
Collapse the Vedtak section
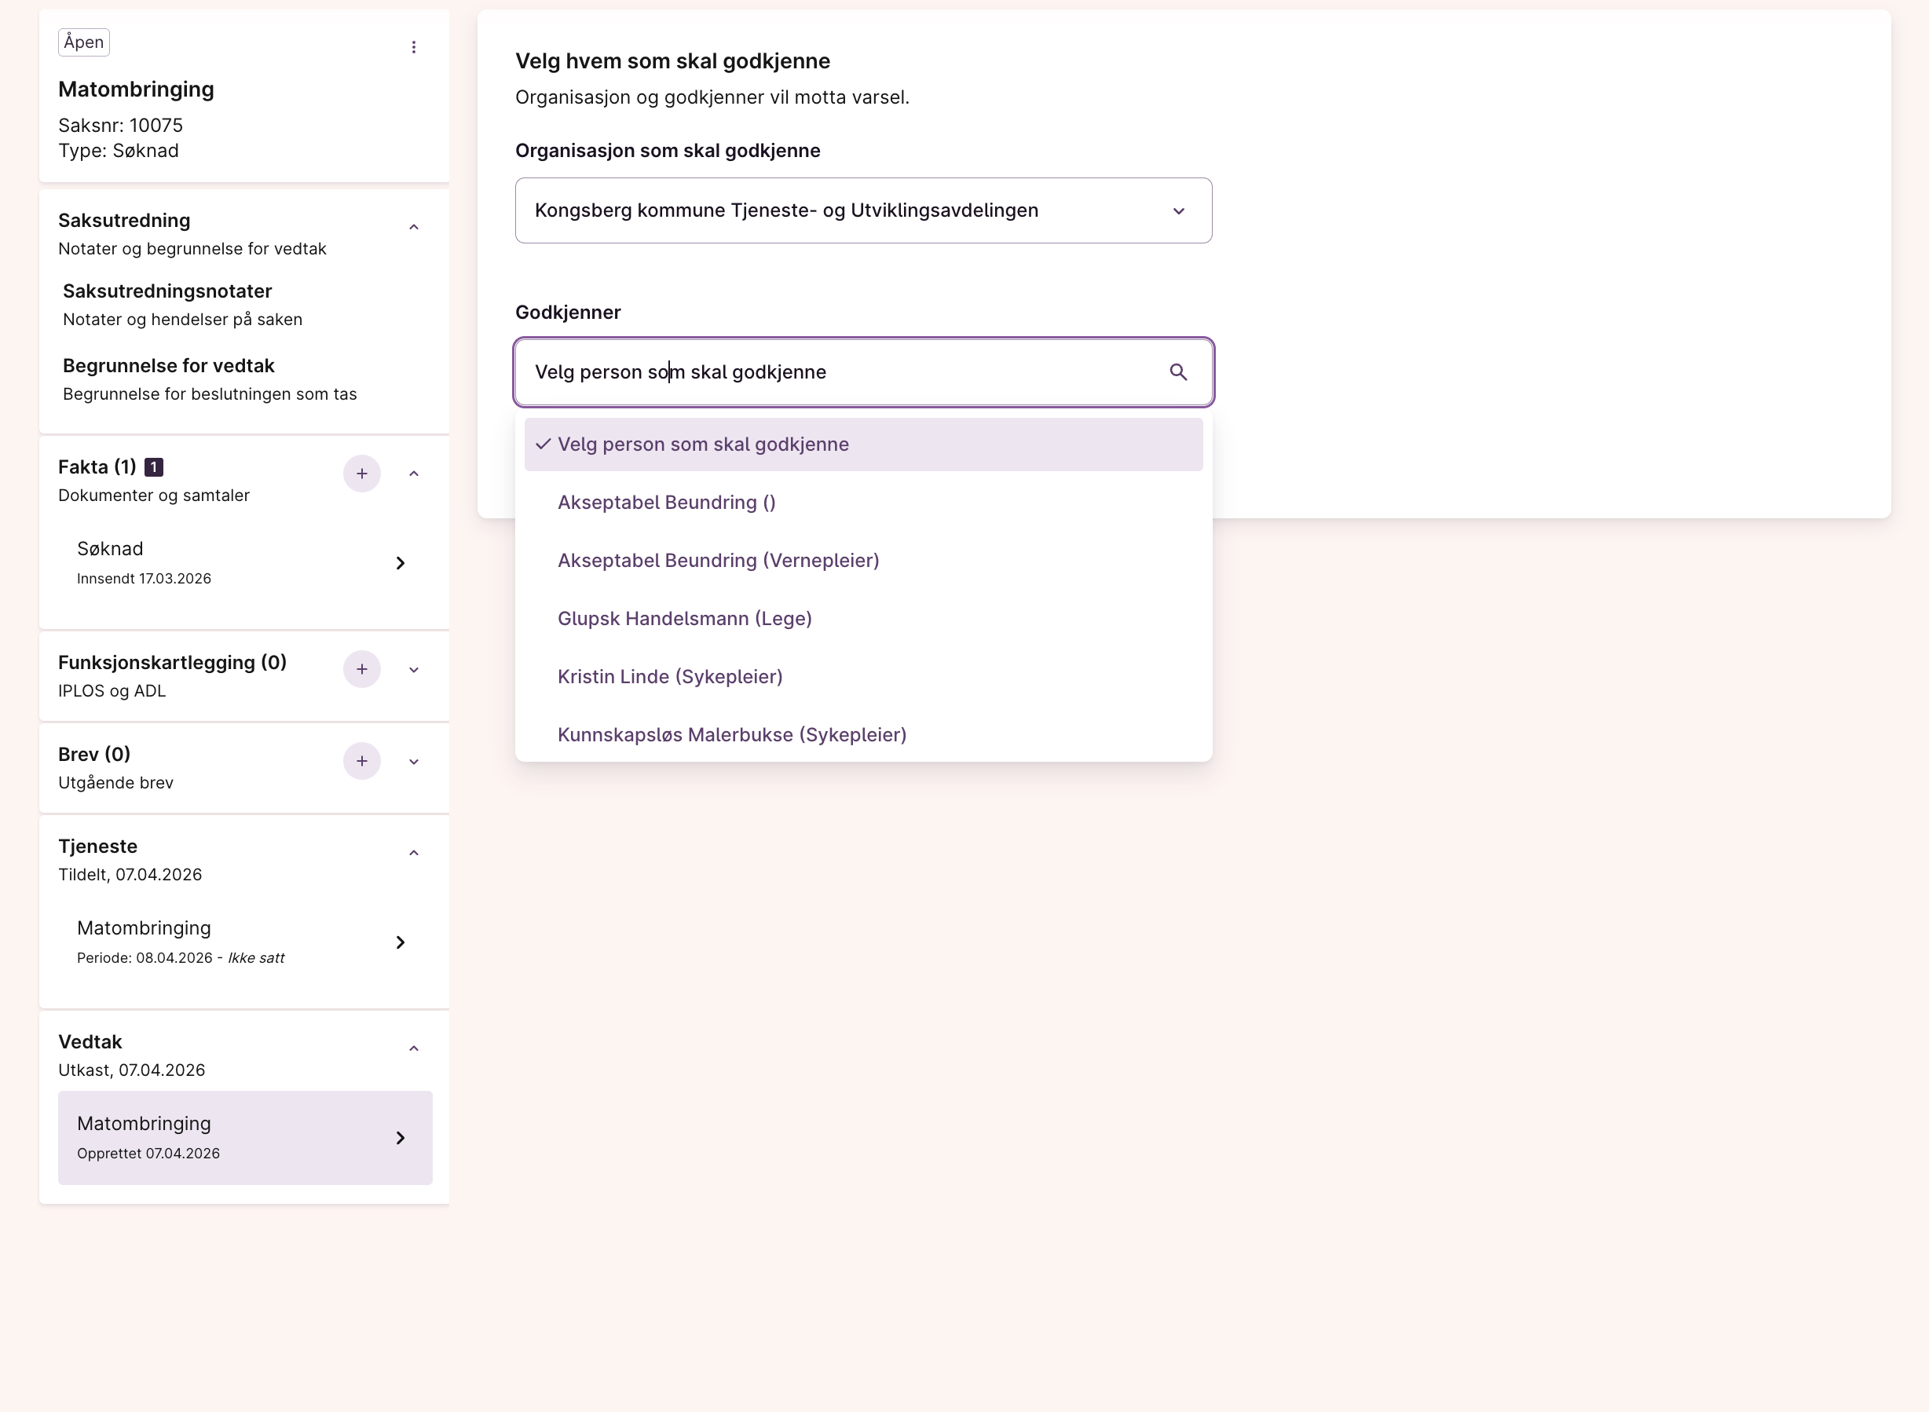click(x=414, y=1048)
